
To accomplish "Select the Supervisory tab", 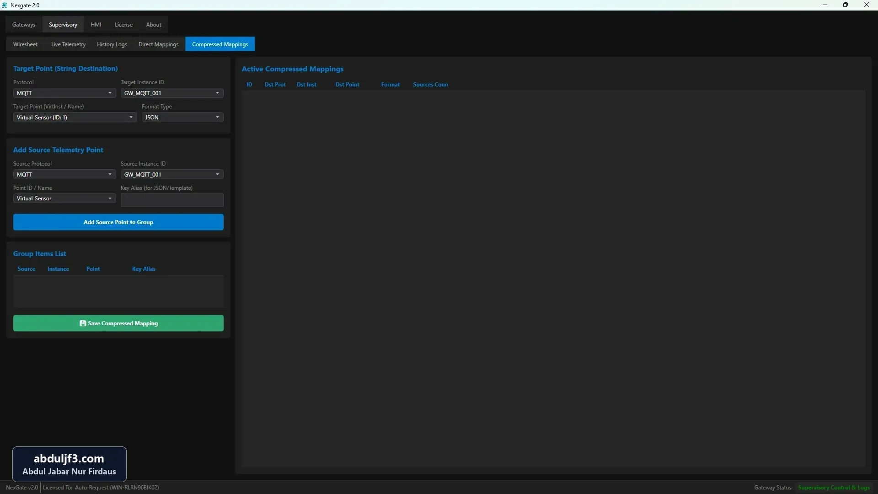I will pos(63,25).
